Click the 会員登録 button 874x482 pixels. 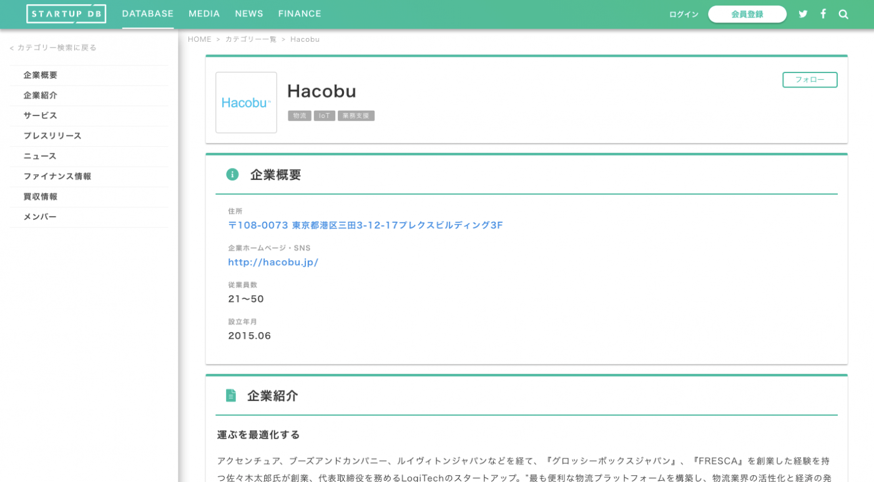[x=747, y=14]
